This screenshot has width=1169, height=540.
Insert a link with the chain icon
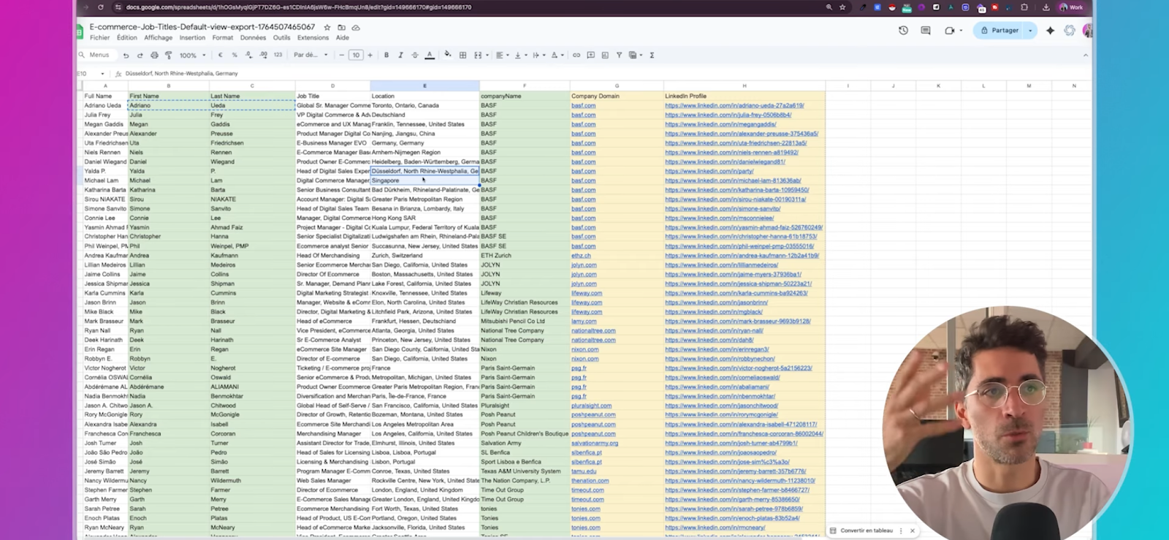click(576, 56)
